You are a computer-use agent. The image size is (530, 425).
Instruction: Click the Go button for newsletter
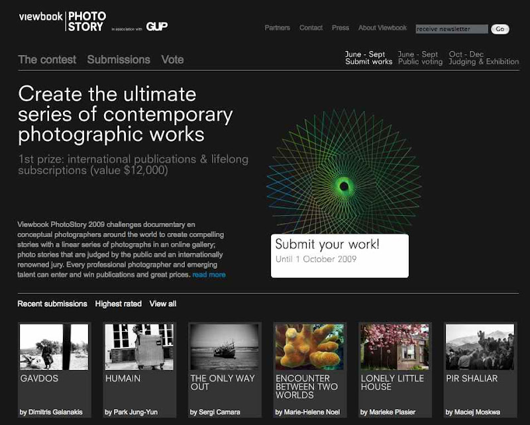(500, 29)
